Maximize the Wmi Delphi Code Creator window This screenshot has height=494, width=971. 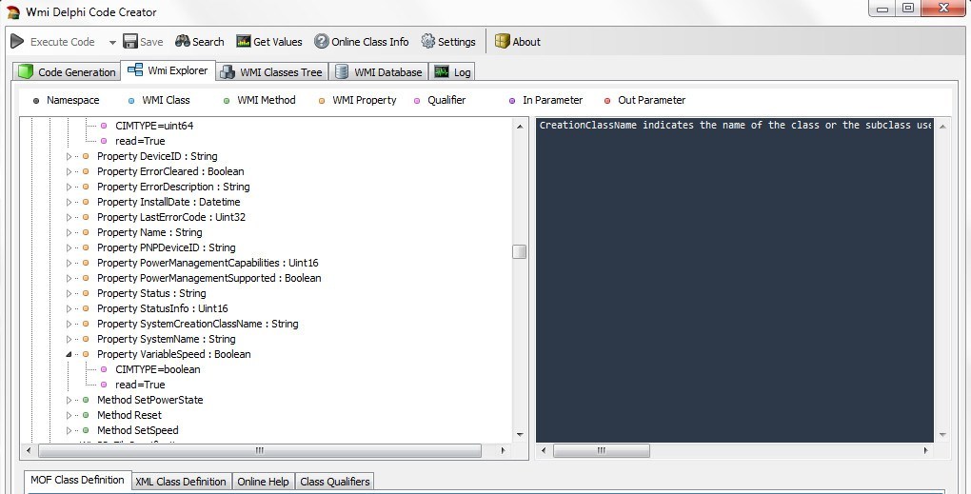908,8
